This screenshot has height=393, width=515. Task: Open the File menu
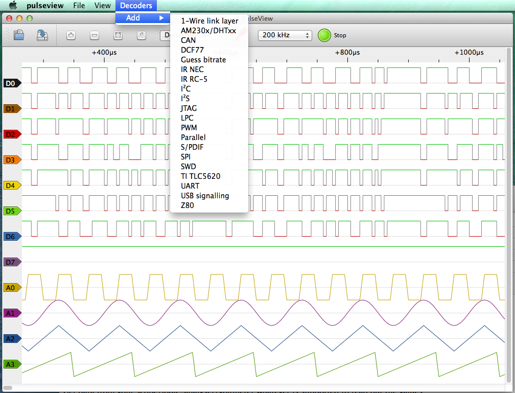[x=79, y=6]
